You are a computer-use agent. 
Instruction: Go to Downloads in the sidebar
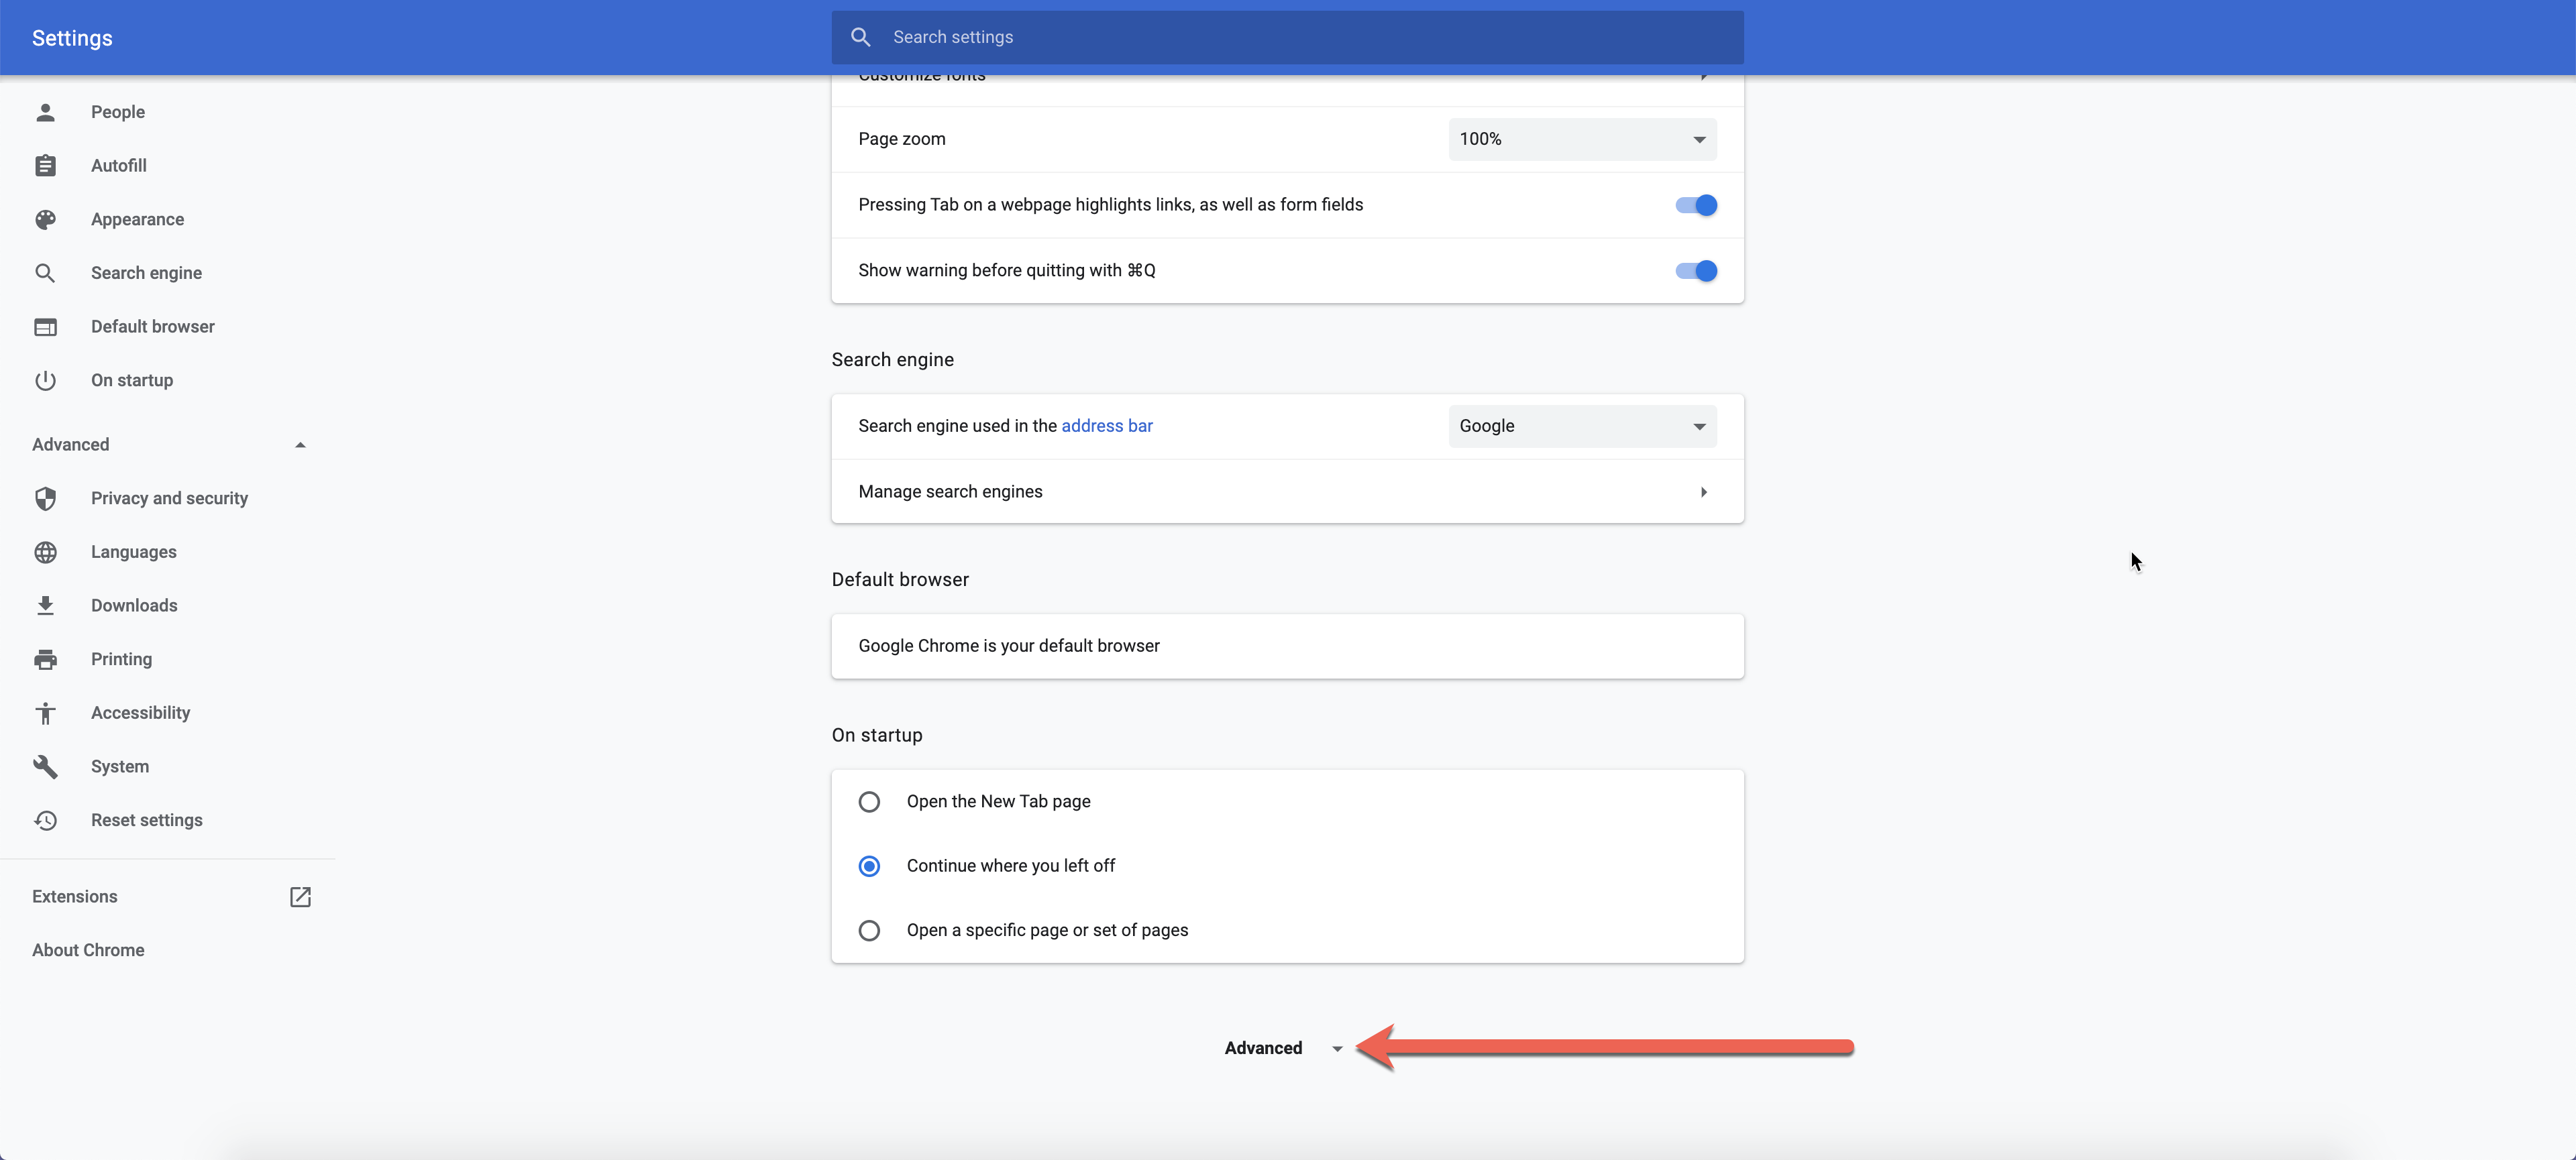134,605
